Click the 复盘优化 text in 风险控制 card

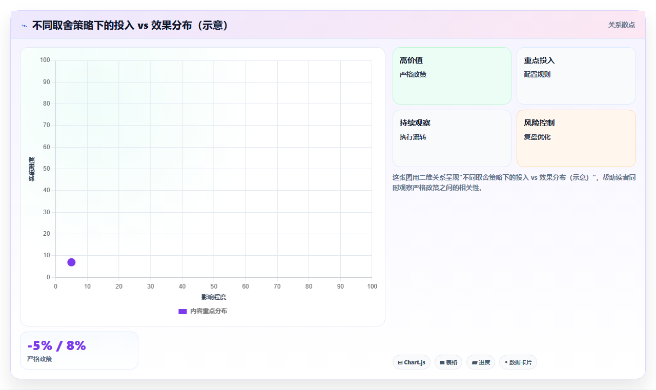click(537, 137)
